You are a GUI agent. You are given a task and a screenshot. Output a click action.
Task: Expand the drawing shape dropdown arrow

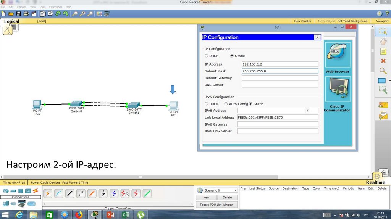pyautogui.click(x=390, y=81)
